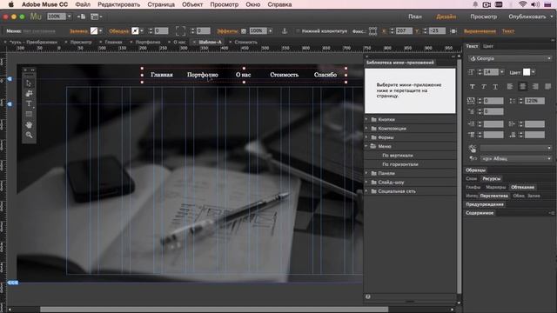The image size is (557, 313).
Task: Open the stroke color dropdown arrow
Action: pyautogui.click(x=142, y=31)
